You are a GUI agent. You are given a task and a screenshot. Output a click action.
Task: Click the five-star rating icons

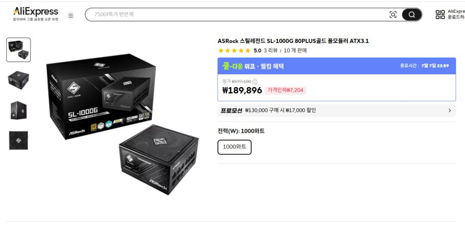click(234, 51)
